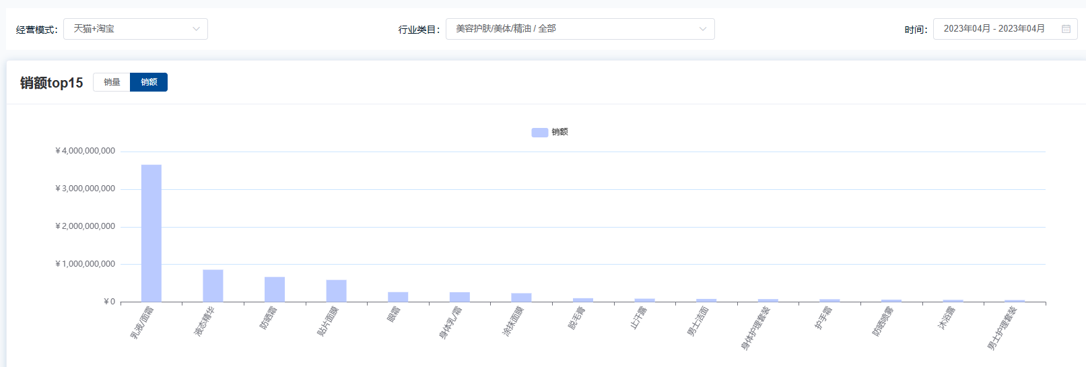Select the 液态精华 bar
The width and height of the screenshot is (1086, 367).
click(x=213, y=286)
